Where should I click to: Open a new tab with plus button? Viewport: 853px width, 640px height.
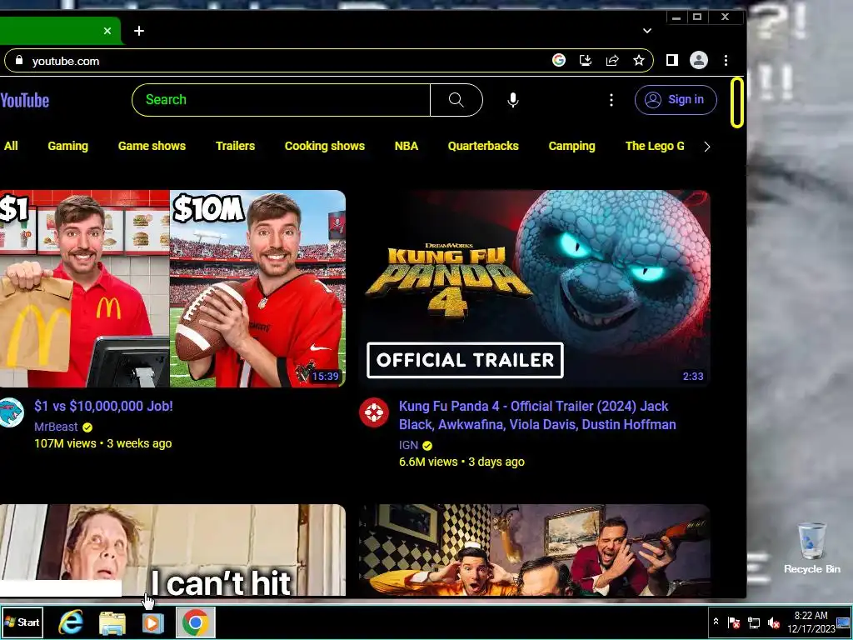139,31
